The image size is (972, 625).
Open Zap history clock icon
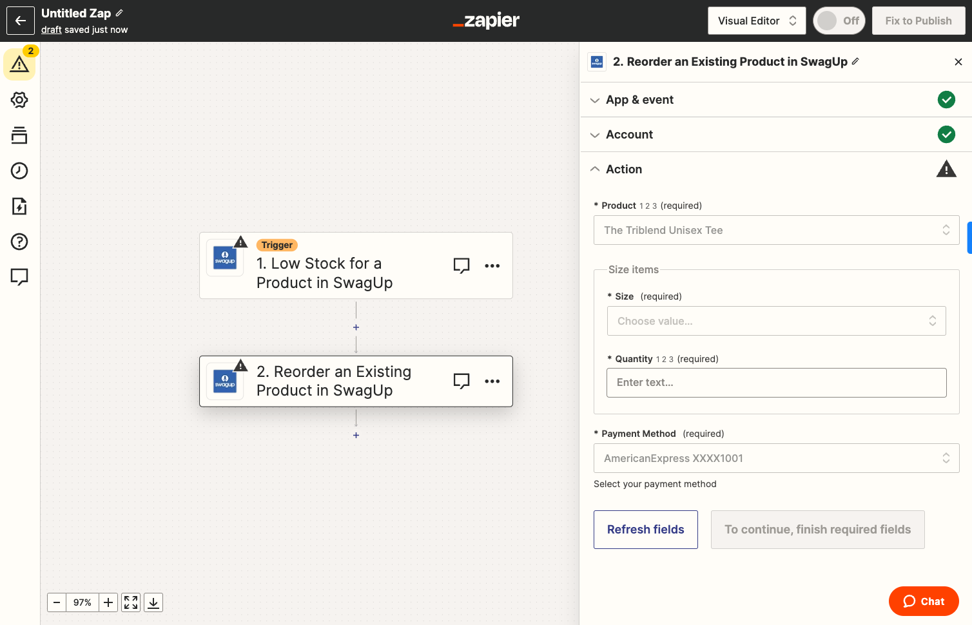(19, 171)
